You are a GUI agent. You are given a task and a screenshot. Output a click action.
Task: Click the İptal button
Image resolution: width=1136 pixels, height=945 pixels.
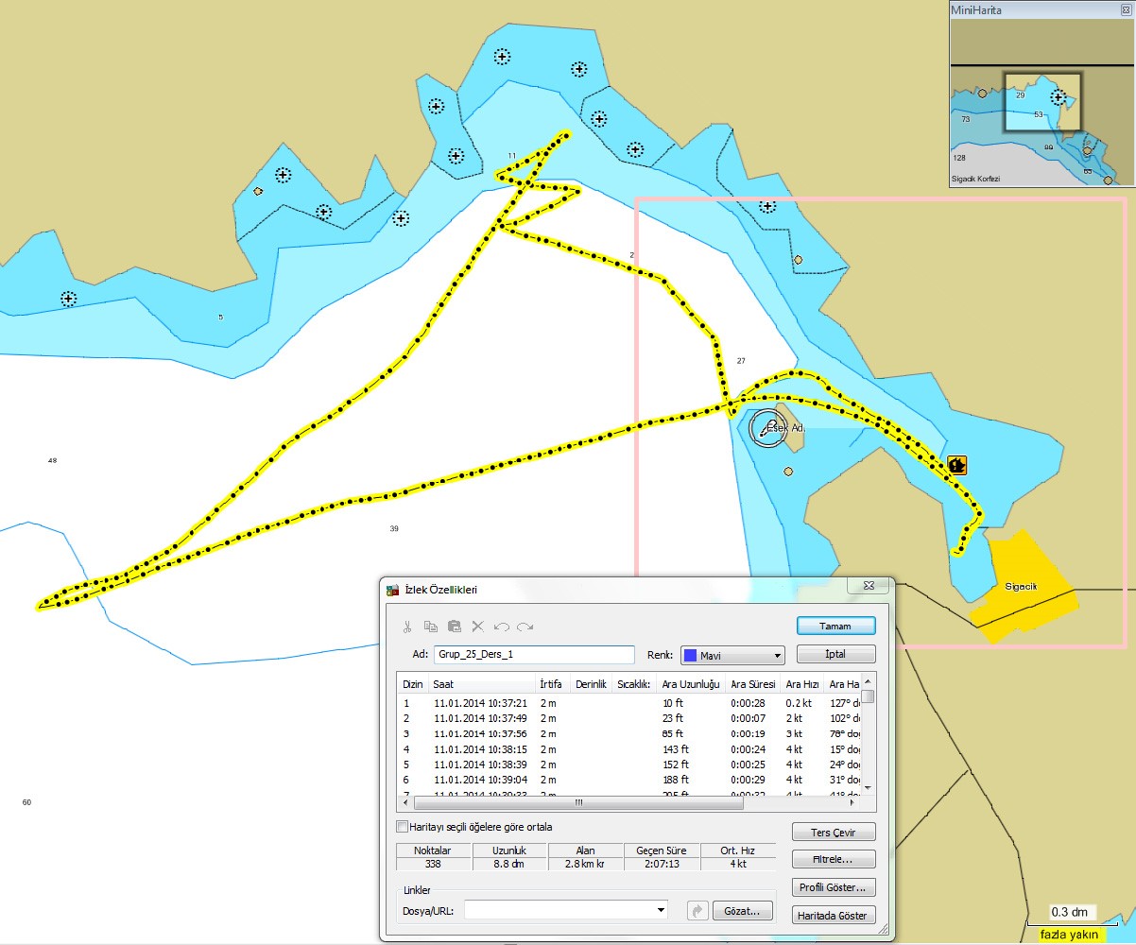click(x=836, y=654)
